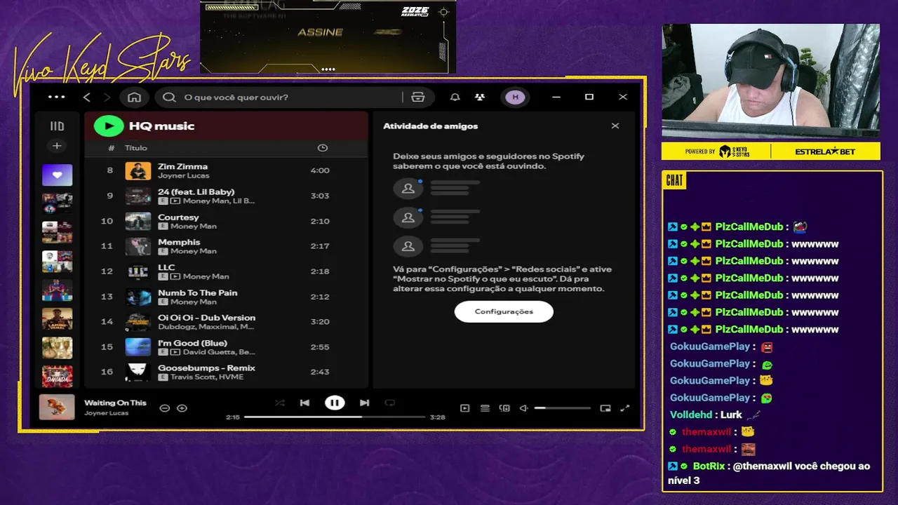Sort by the '#' column header

[111, 148]
